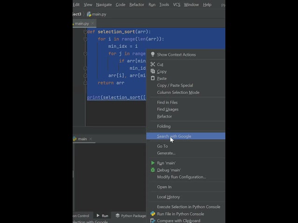Open the Version Control tool window
This screenshot has width=298, height=223.
point(81,216)
